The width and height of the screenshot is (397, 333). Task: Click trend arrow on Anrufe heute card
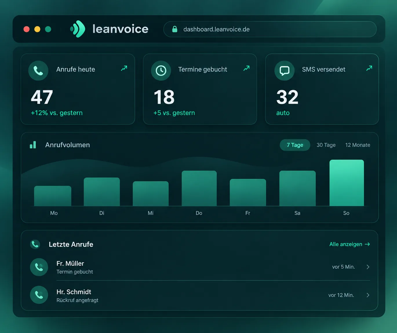tap(124, 68)
